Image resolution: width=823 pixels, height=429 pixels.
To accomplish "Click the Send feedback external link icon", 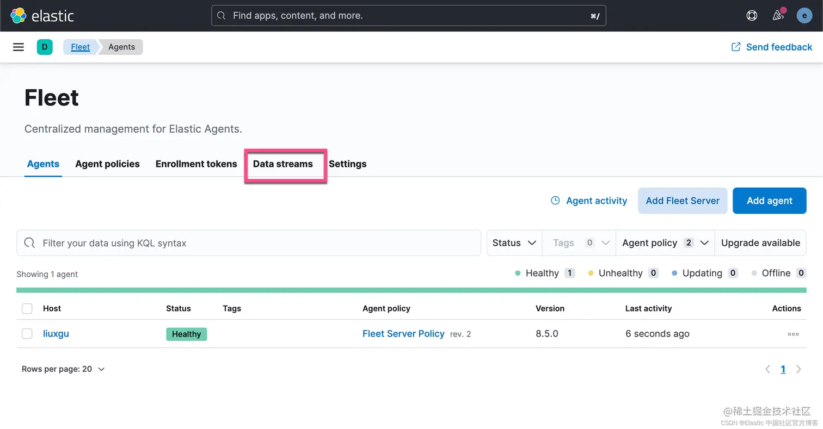I will pyautogui.click(x=736, y=47).
